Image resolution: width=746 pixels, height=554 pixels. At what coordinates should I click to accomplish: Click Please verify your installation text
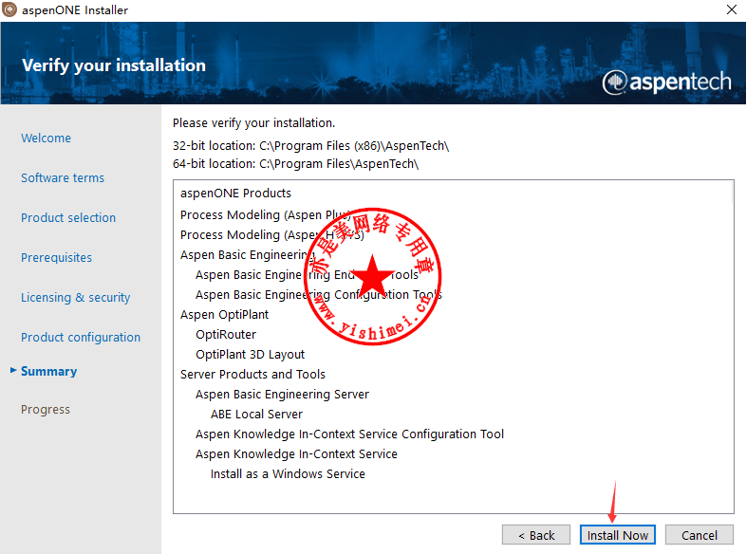tap(253, 123)
